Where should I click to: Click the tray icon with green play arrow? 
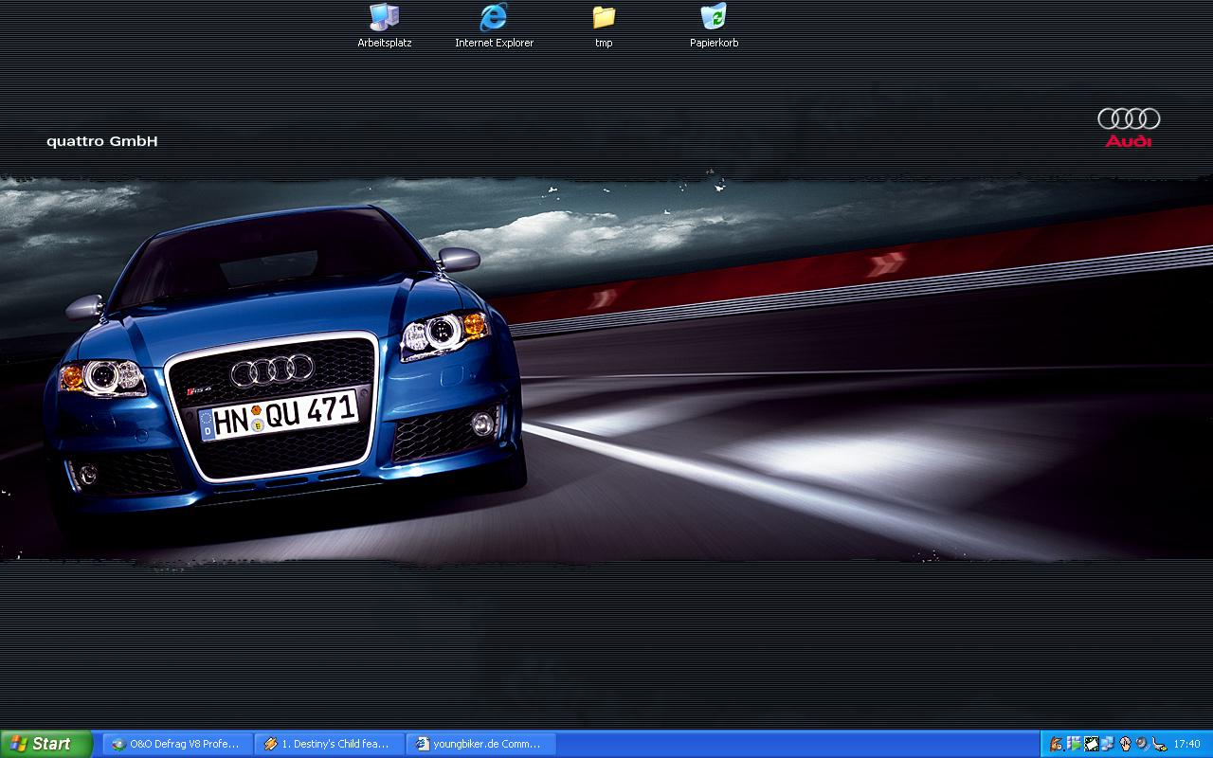1074,744
